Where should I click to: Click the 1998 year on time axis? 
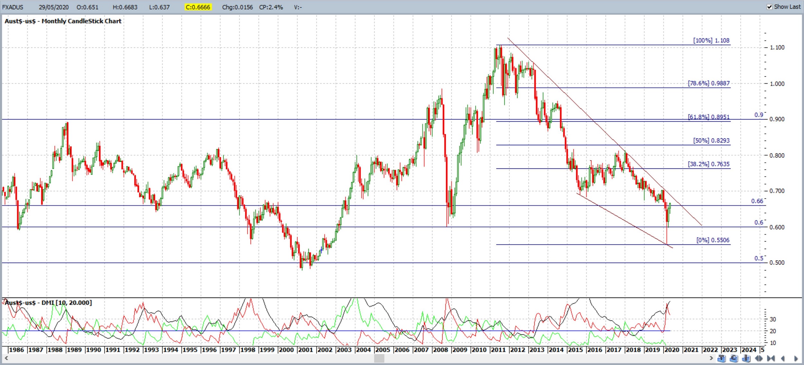click(248, 350)
